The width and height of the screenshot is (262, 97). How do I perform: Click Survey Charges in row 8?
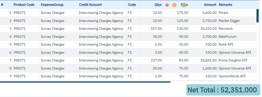pos(52,68)
